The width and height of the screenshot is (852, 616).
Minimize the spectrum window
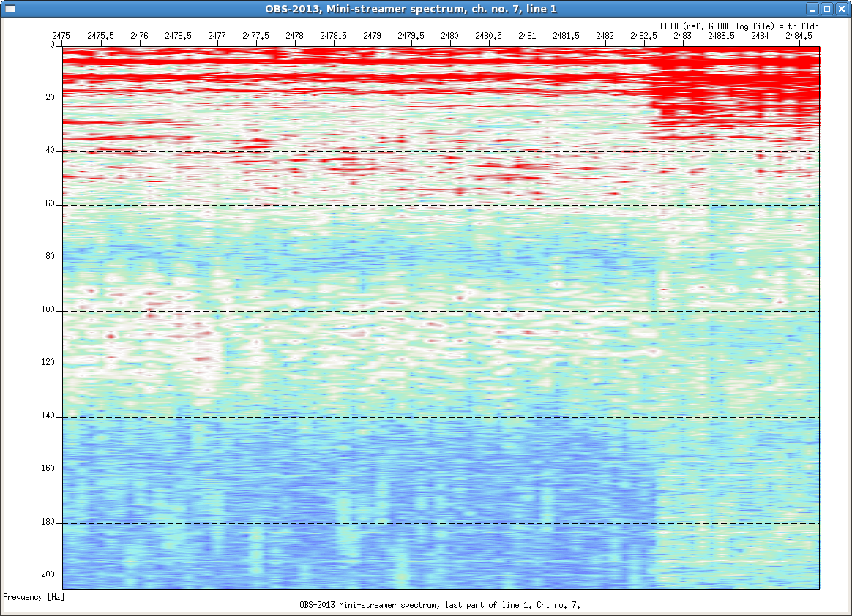(x=812, y=9)
